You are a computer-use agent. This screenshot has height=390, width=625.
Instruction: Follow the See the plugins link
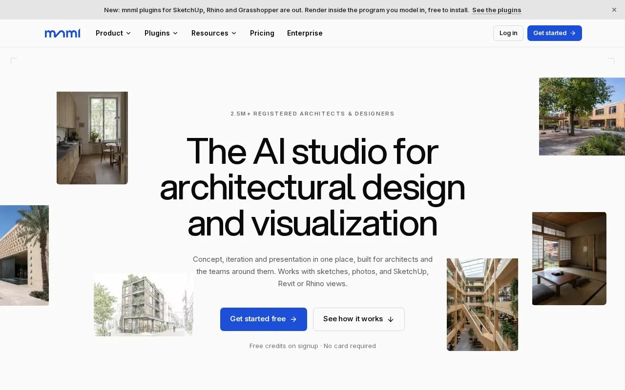[497, 10]
